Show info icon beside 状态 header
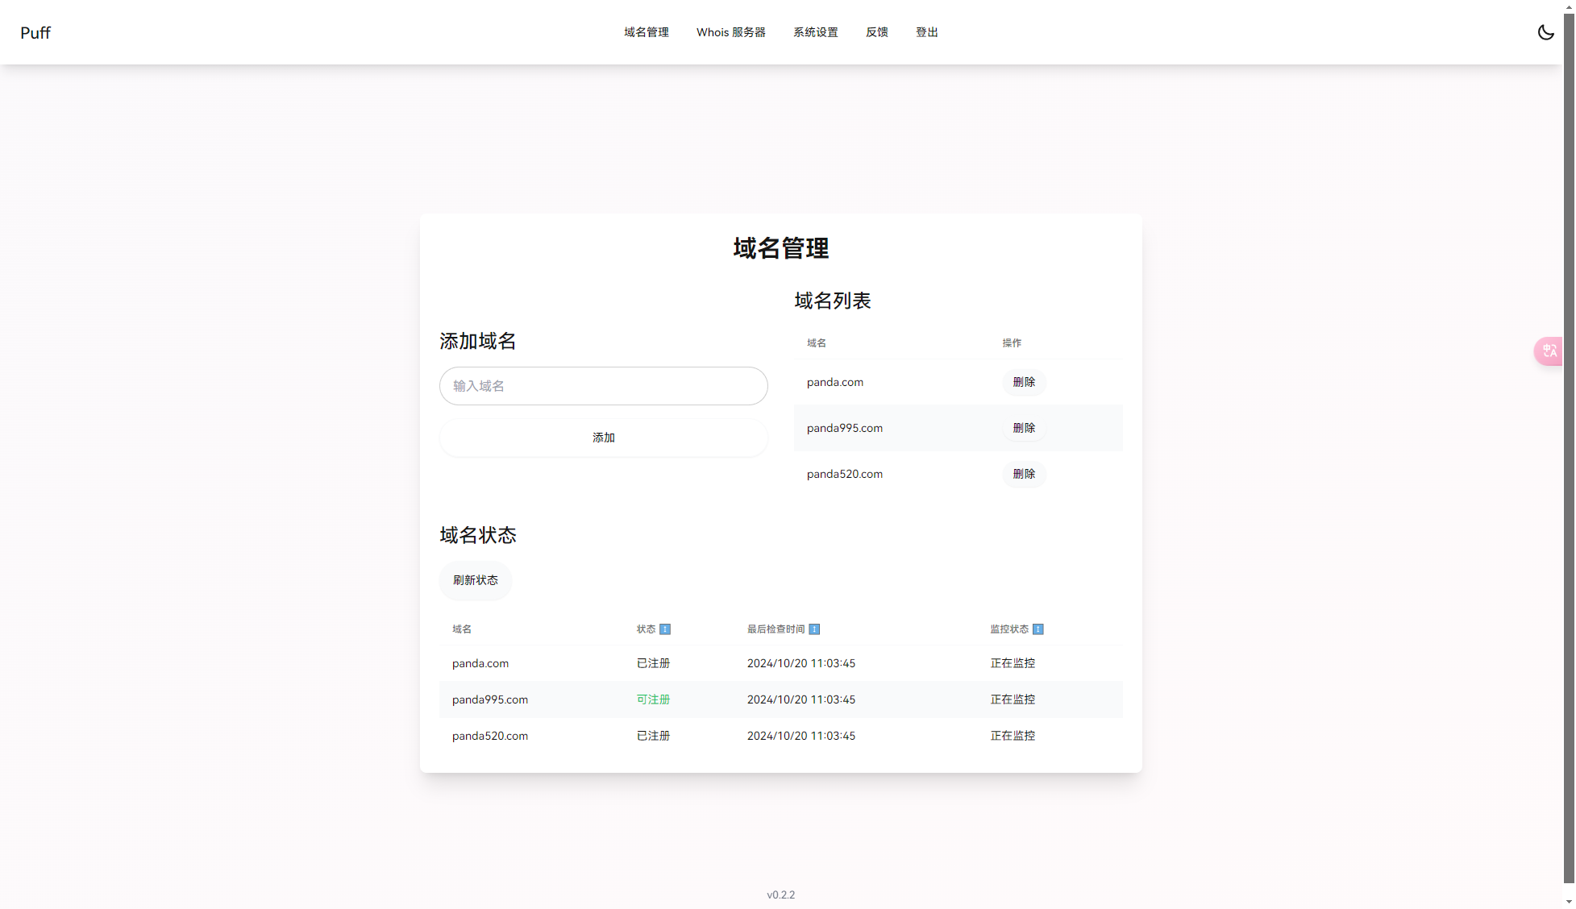1576x909 pixels. pos(665,629)
